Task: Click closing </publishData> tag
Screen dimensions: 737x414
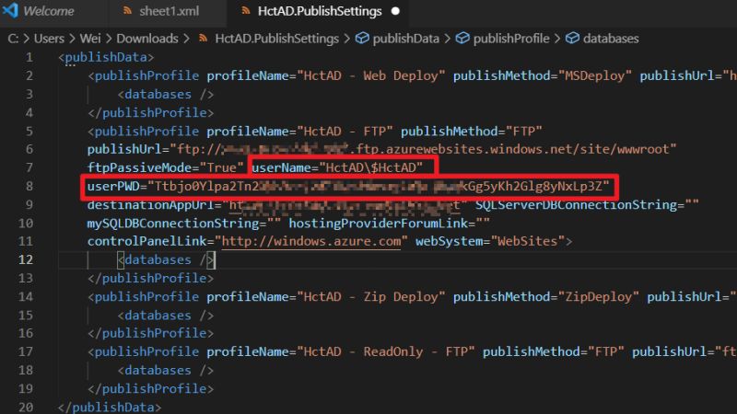Action: pyautogui.click(x=110, y=407)
